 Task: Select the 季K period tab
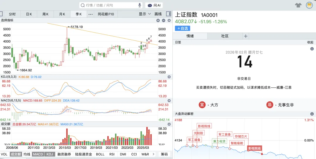[78, 14]
